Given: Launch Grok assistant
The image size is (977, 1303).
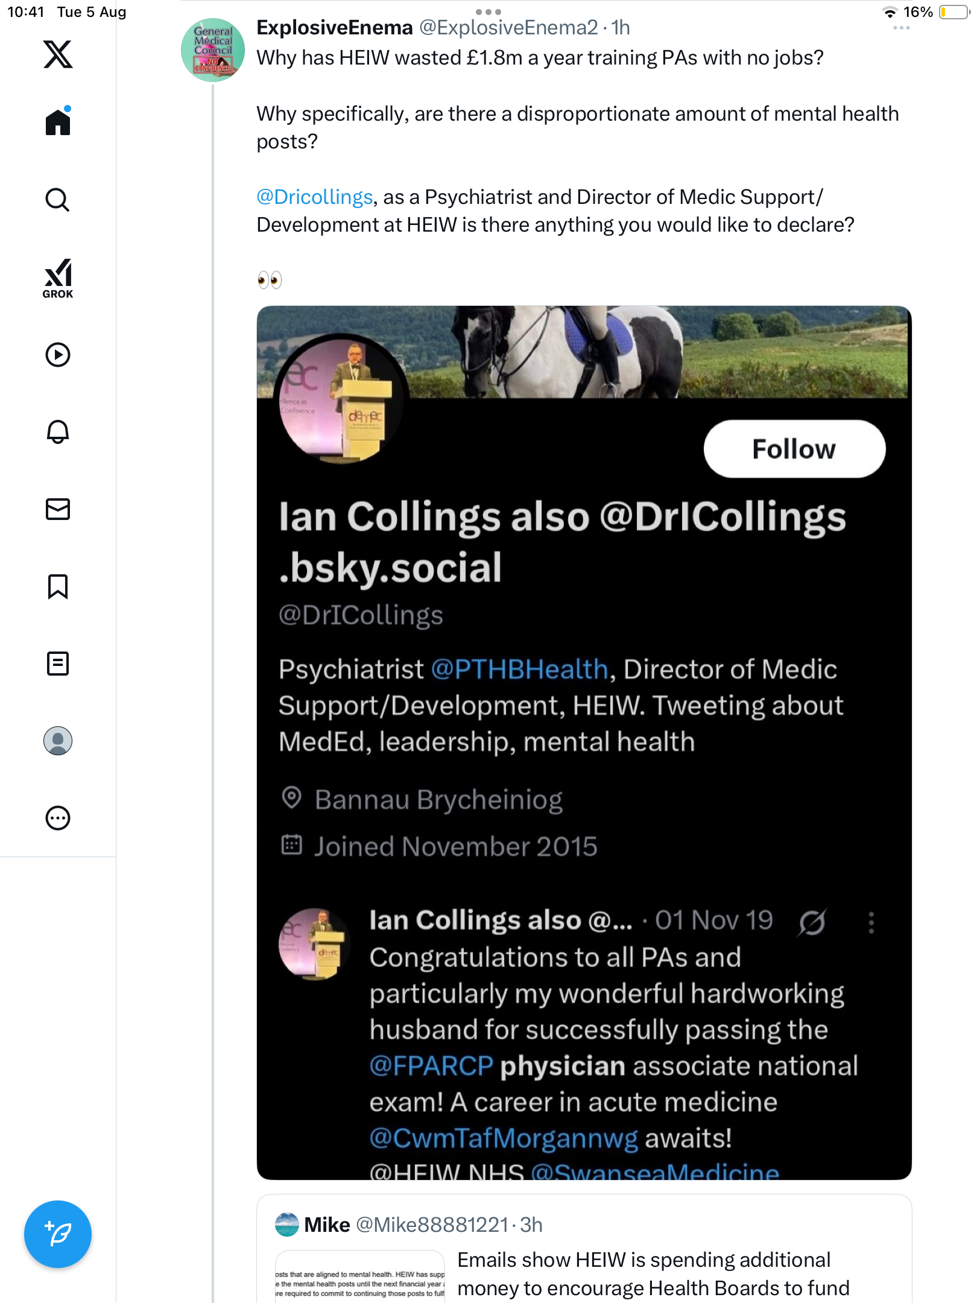Looking at the screenshot, I should [58, 278].
